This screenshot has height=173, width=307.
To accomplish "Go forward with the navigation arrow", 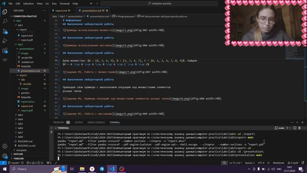I will (97, 3).
